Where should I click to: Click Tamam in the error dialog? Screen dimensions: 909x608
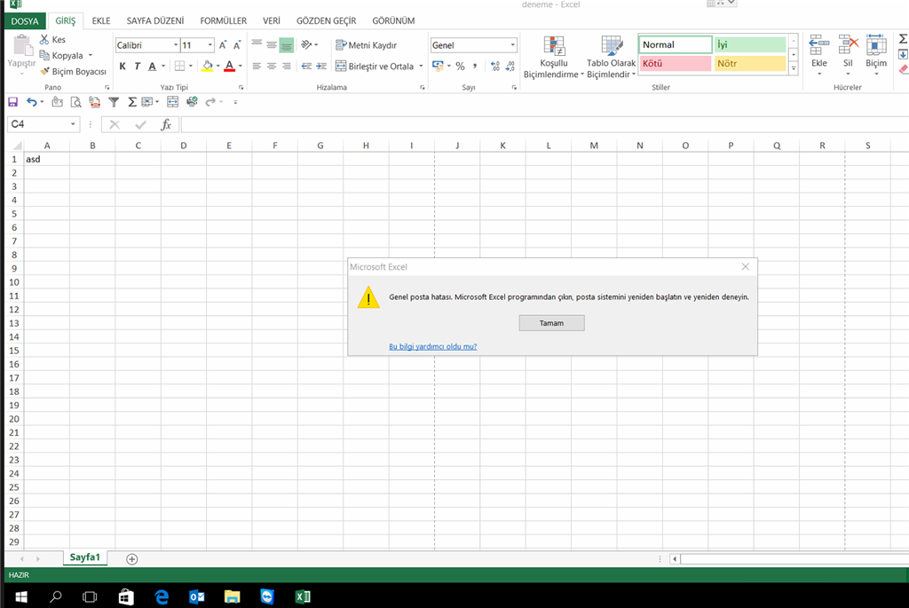551,323
